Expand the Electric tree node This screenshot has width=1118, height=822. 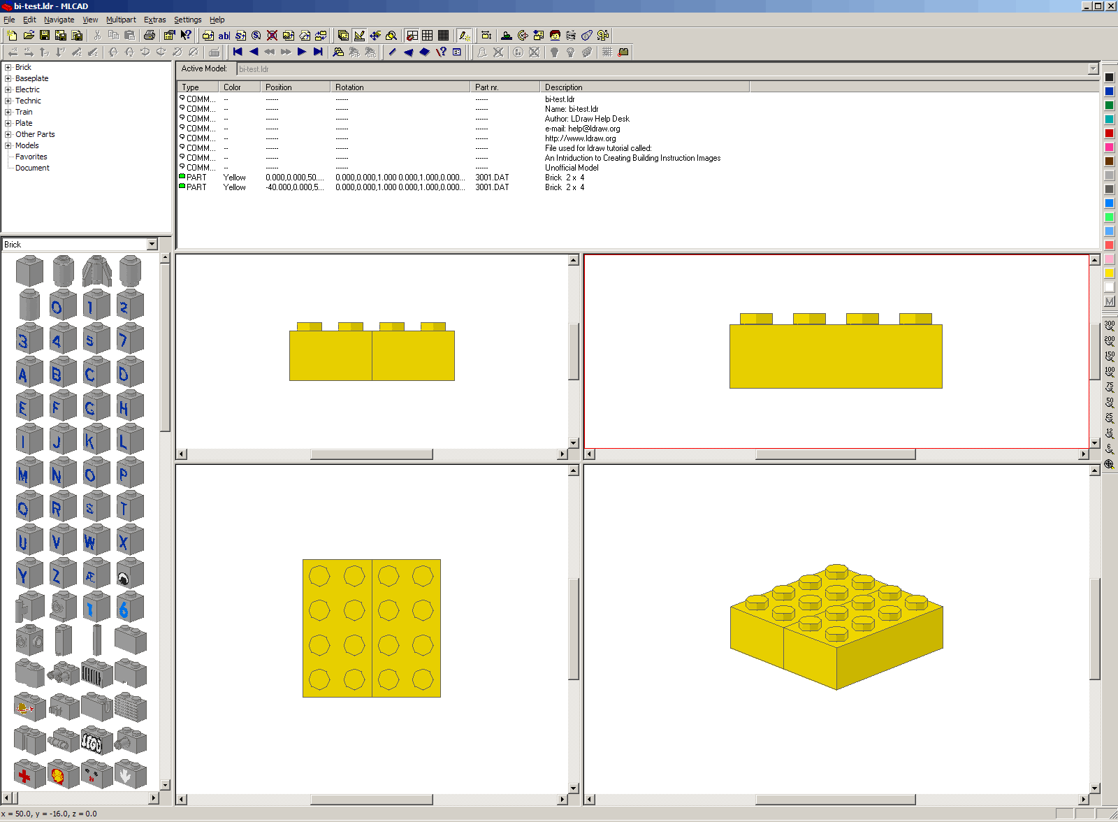point(8,89)
